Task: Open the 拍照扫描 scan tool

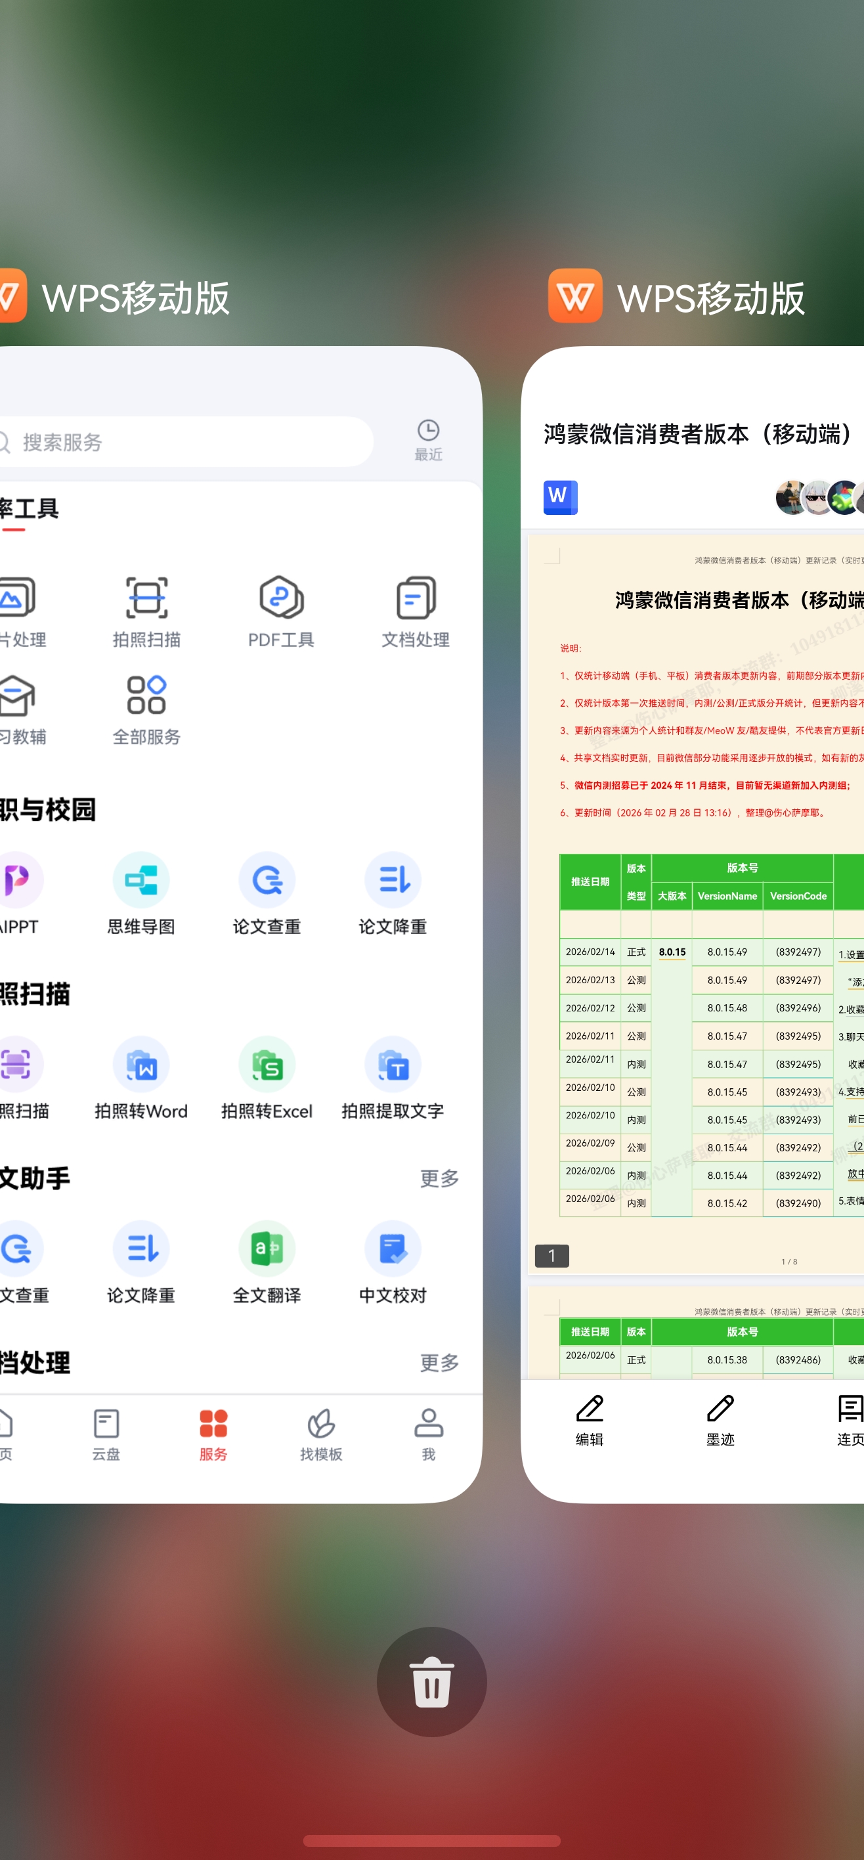Action: coord(146,611)
